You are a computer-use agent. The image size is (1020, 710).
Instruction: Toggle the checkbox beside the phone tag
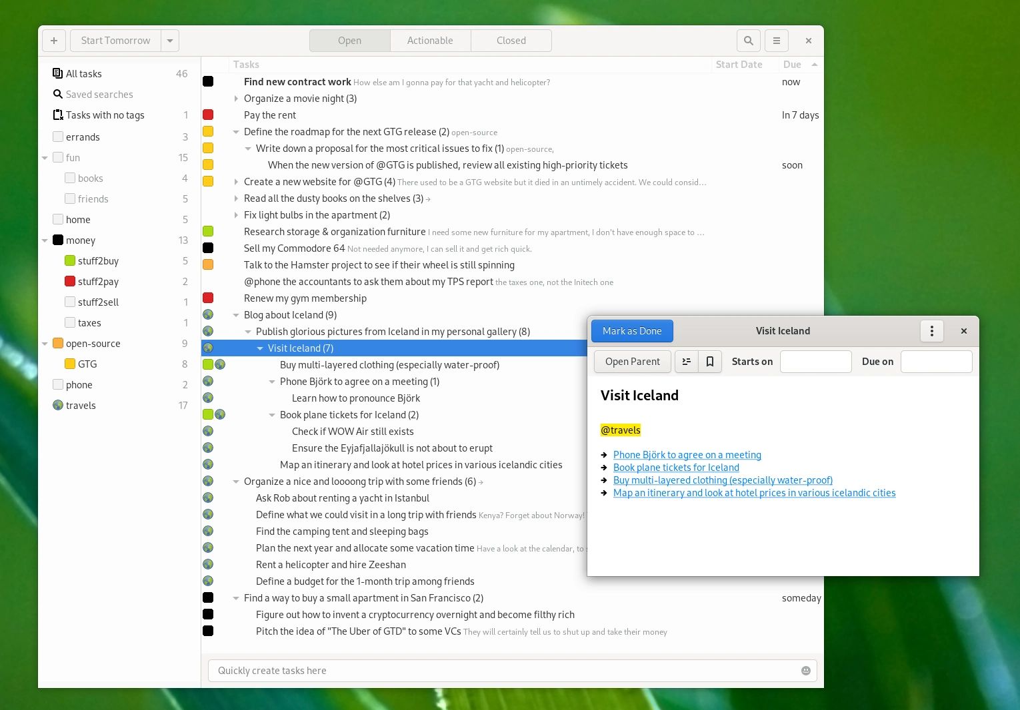(x=58, y=384)
